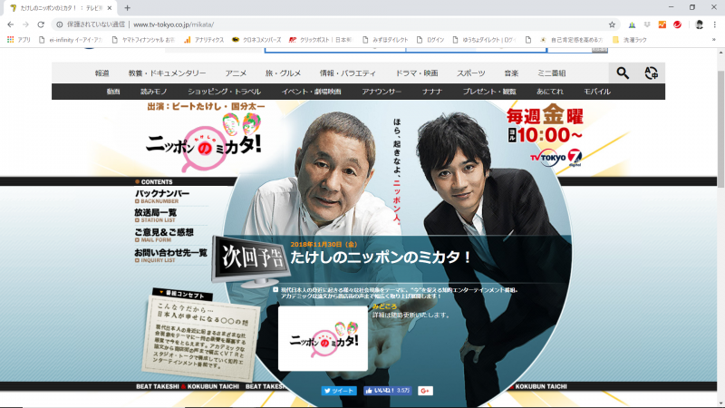
Task: Click the Google+ share button
Action: pyautogui.click(x=425, y=391)
